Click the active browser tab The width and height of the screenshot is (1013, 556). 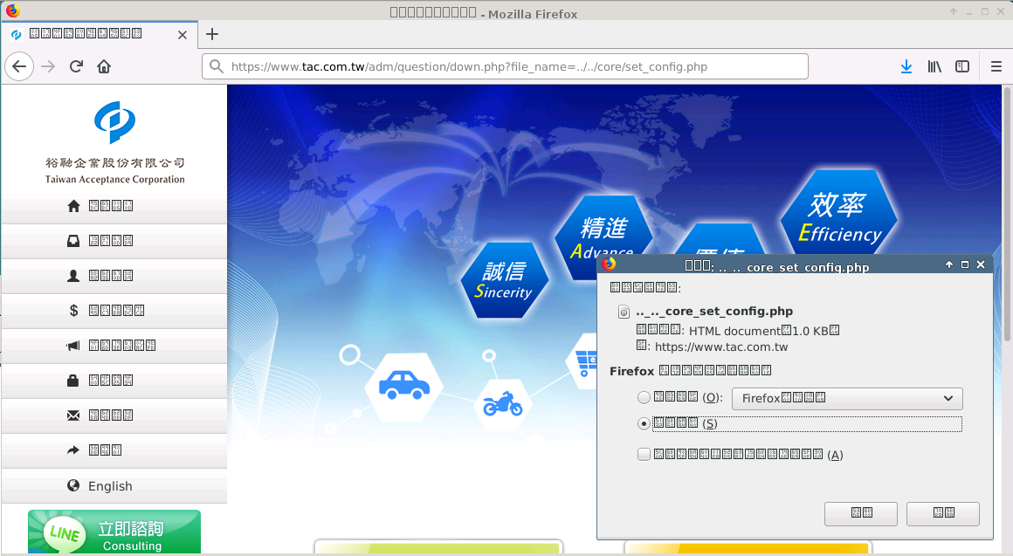[98, 34]
